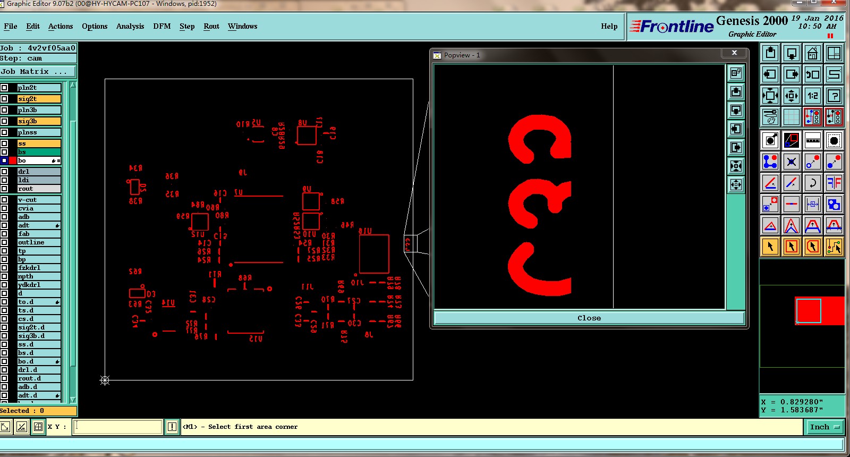
Task: Click the pan right arrow icon
Action: (792, 74)
